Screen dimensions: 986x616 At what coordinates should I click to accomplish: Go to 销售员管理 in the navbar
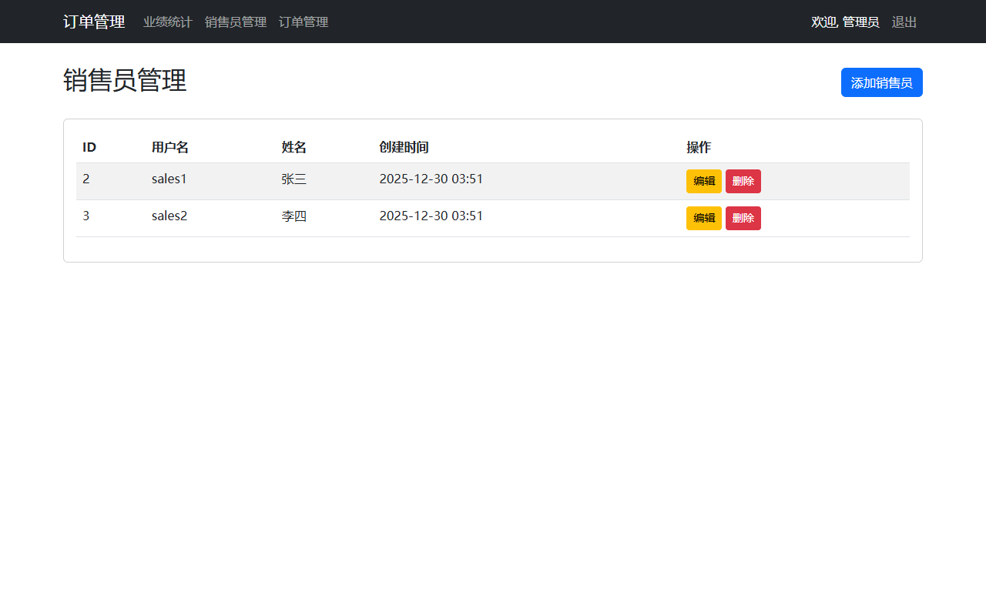click(235, 22)
